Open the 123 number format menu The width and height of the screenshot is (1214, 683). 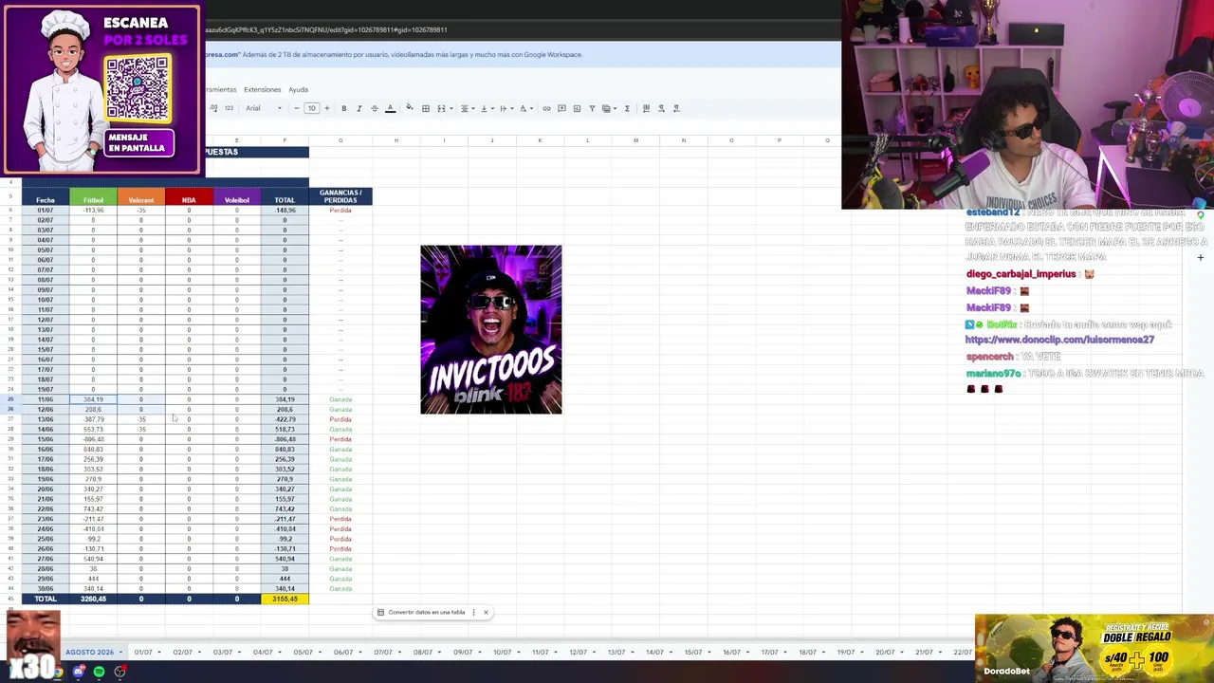[229, 108]
